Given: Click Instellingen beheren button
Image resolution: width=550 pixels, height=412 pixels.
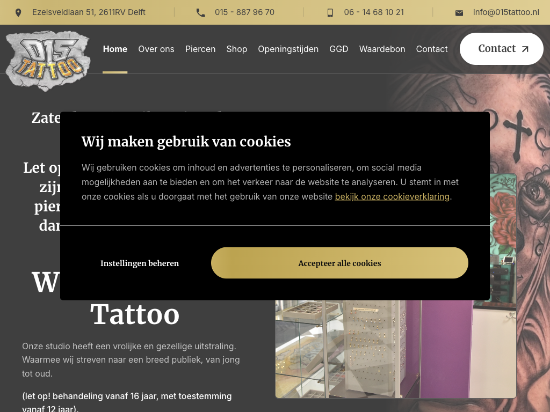Looking at the screenshot, I should pyautogui.click(x=140, y=263).
